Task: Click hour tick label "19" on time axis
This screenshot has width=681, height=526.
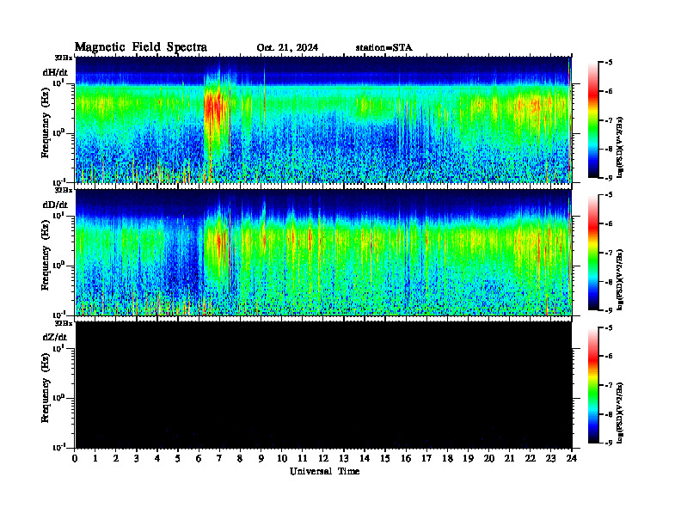Action: (468, 458)
